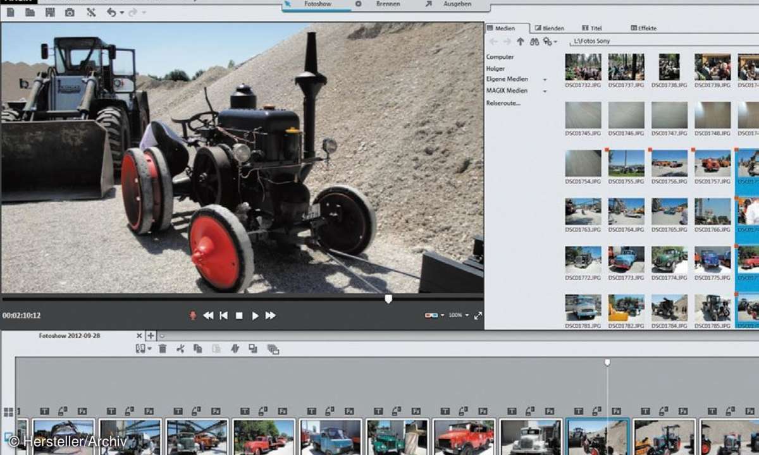Screen dimensions: 759x455
Task: Rotate the white truck clip using its rotate icon
Action: tap(529, 411)
